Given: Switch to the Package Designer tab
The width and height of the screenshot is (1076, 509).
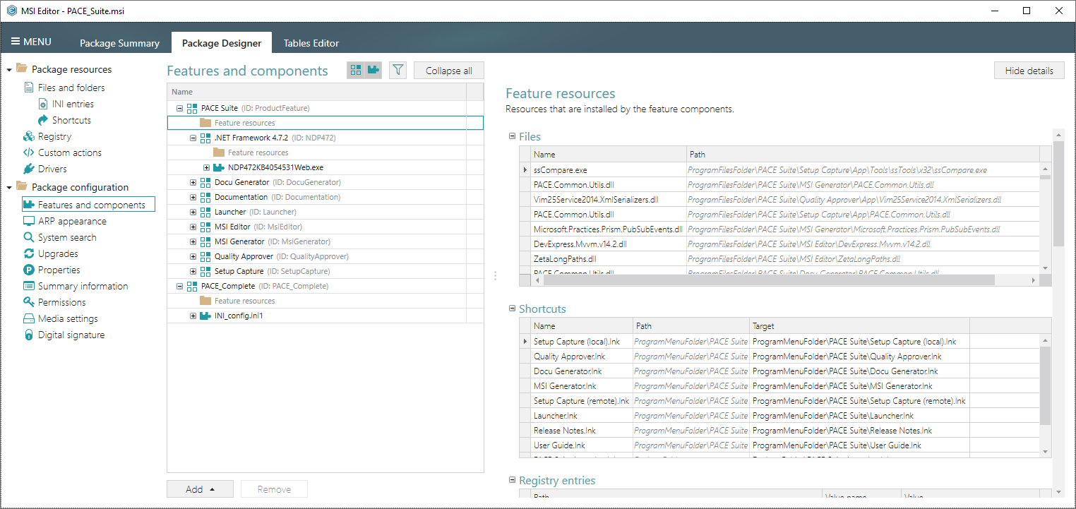Looking at the screenshot, I should tap(222, 43).
